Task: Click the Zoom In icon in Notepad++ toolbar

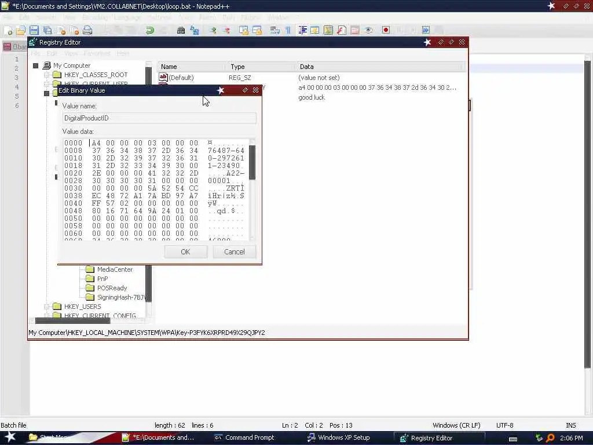Action: point(213,30)
